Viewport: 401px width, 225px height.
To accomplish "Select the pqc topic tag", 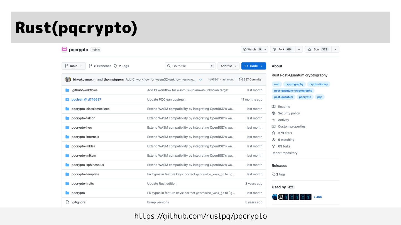I will (x=320, y=97).
